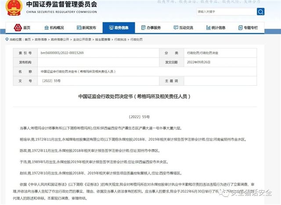Follow the 政府信息公开 breadcrumb link
The image size is (281, 205).
tap(60, 40)
